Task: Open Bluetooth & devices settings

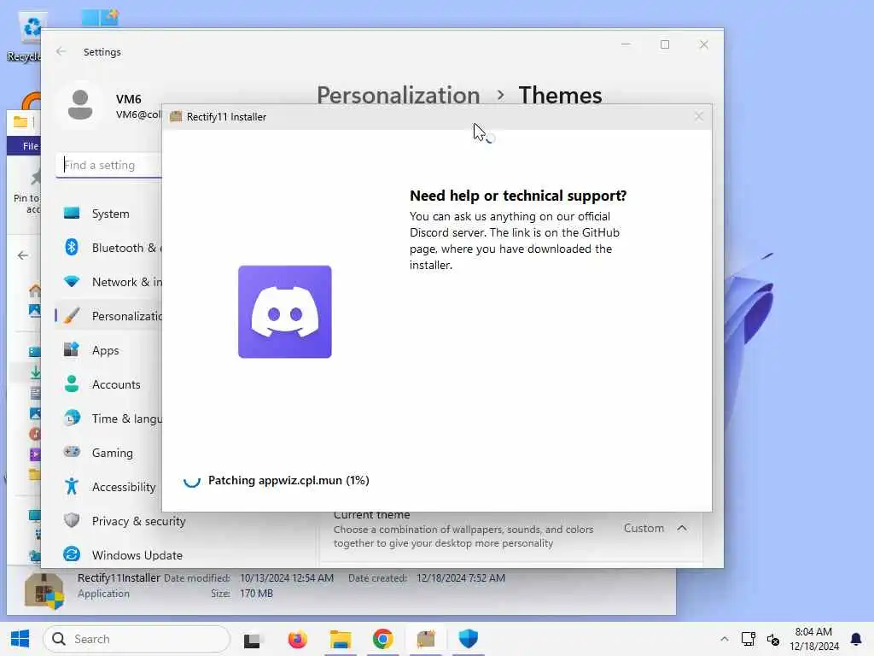Action: (110, 248)
